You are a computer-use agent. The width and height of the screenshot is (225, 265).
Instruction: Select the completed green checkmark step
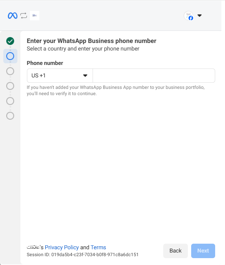[x=10, y=41]
